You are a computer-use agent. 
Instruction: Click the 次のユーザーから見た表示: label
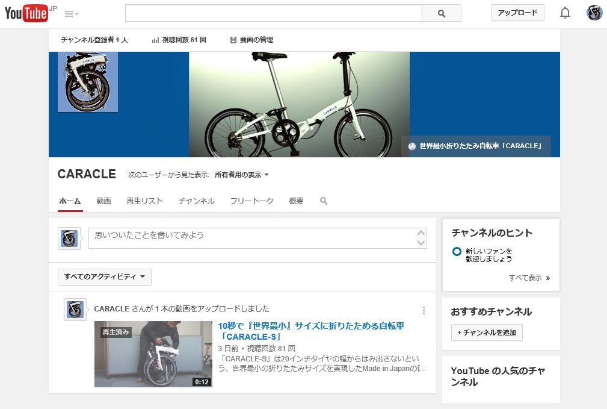pyautogui.click(x=169, y=175)
